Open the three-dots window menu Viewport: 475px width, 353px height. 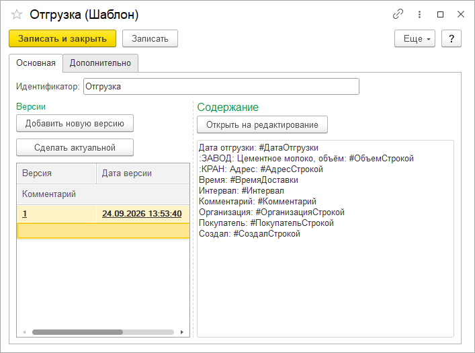tap(419, 14)
